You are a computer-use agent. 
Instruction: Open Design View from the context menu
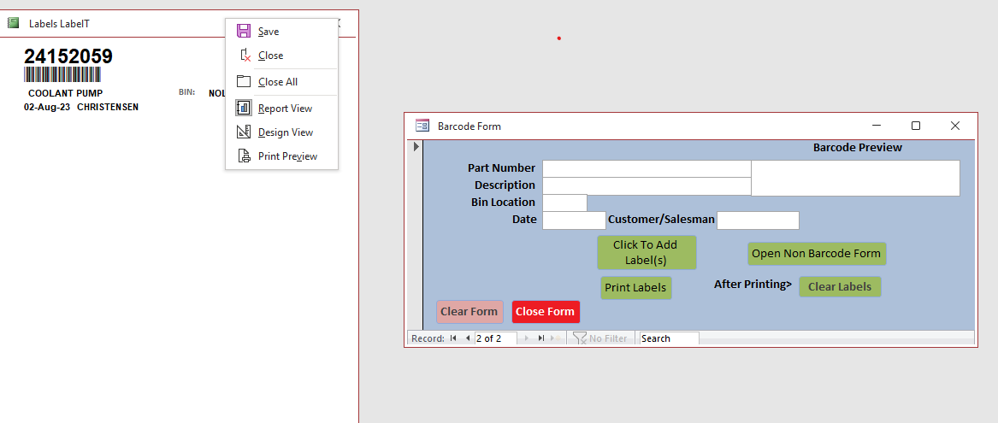pos(285,132)
